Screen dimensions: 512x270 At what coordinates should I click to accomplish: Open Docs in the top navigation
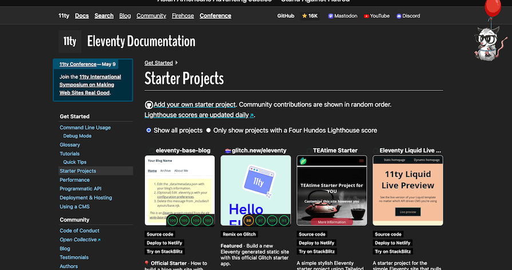82,16
